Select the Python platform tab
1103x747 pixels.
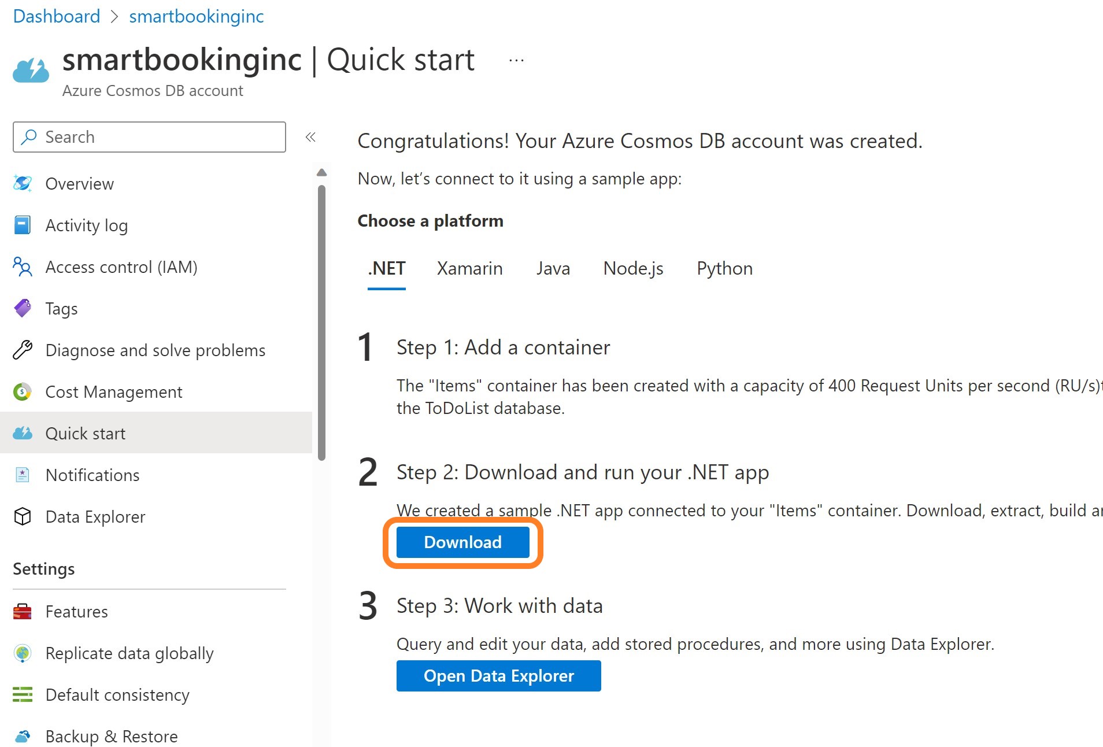(x=724, y=268)
